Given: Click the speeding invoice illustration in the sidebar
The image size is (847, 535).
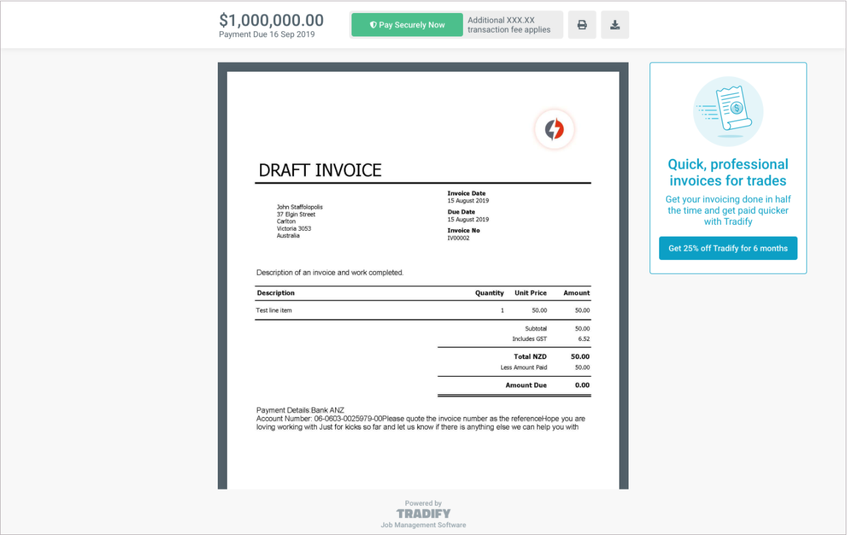Looking at the screenshot, I should click(x=728, y=111).
